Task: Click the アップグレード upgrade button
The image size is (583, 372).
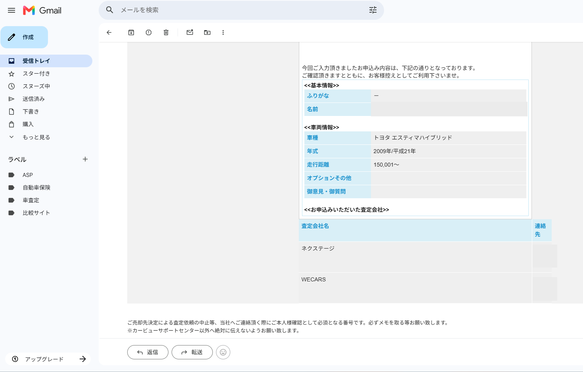Action: (48, 359)
